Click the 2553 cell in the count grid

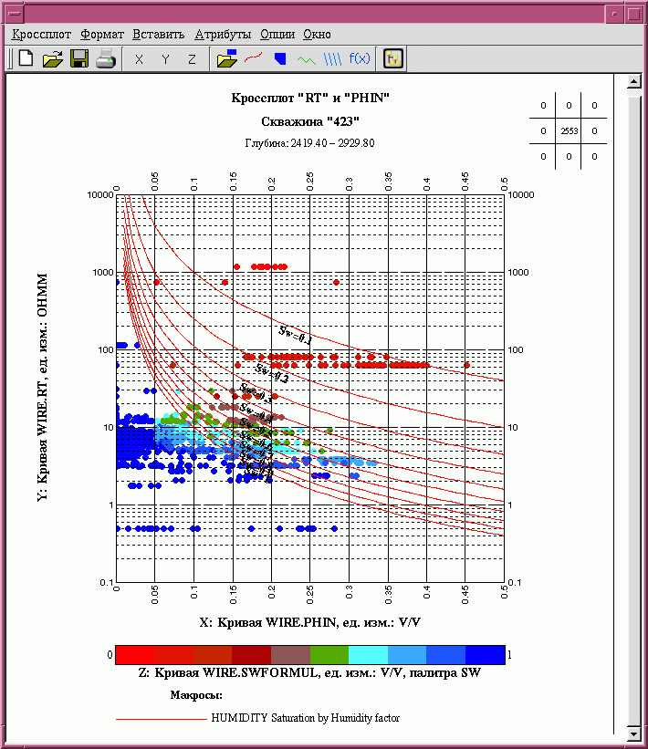click(569, 130)
